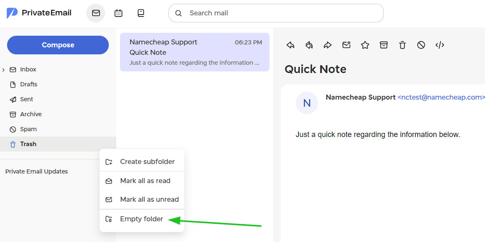Click the Forward arrow icon
Viewport: 485px width, 242px height.
328,45
